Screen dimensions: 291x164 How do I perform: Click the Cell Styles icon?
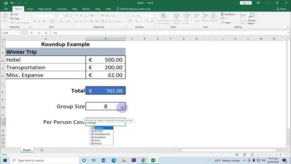186,16
